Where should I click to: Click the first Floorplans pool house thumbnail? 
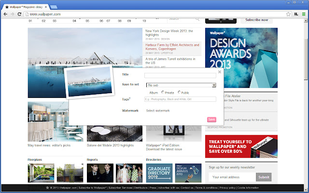[41, 173]
